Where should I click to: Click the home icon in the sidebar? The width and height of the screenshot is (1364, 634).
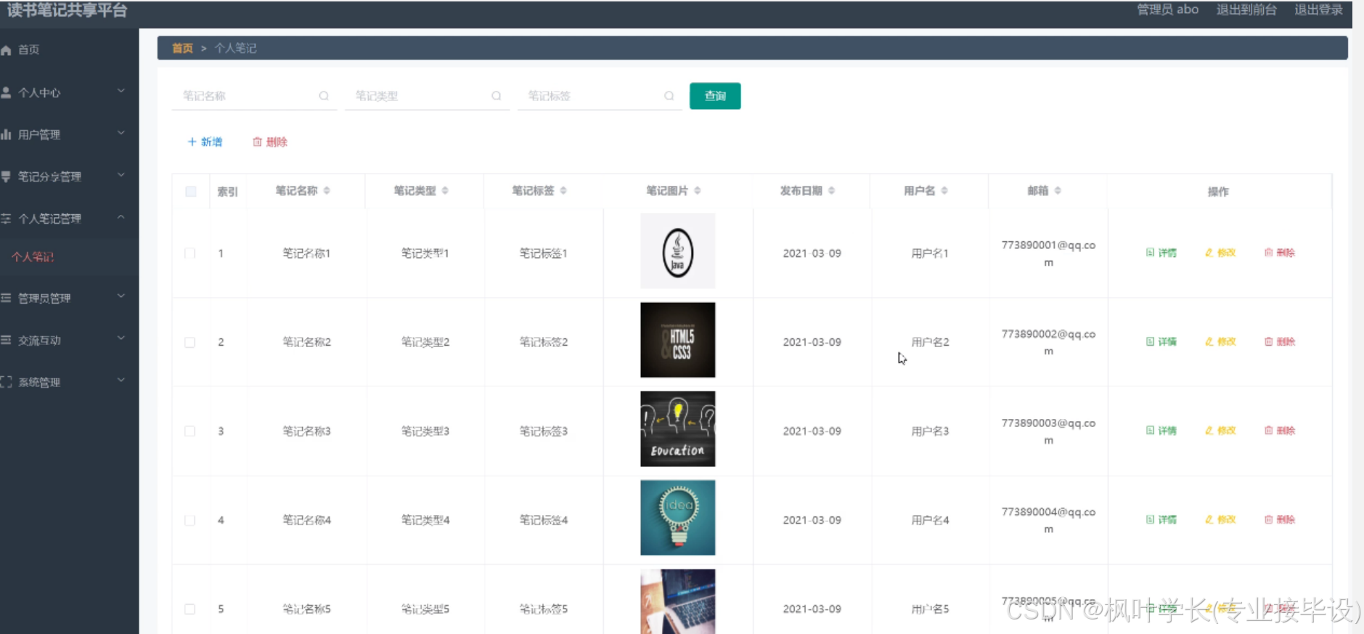7,50
